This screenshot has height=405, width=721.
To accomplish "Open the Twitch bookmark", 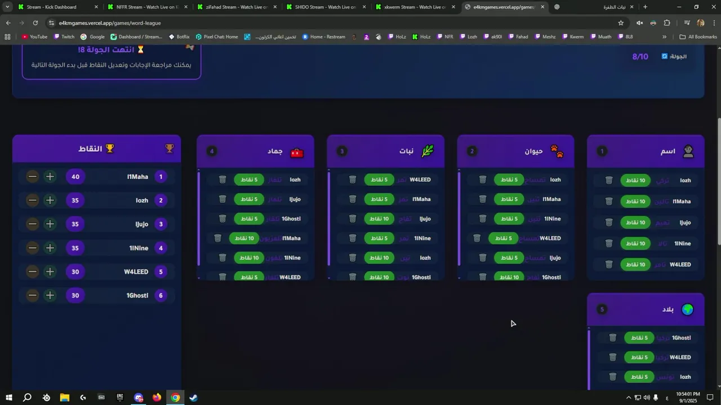I will tap(64, 37).
